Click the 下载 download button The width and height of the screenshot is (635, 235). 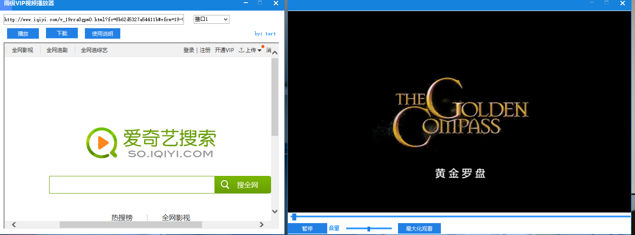coord(62,33)
